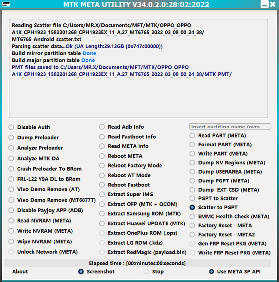Toggle Use META SP API
Viewport: 279px width, 282px height.
click(212, 271)
